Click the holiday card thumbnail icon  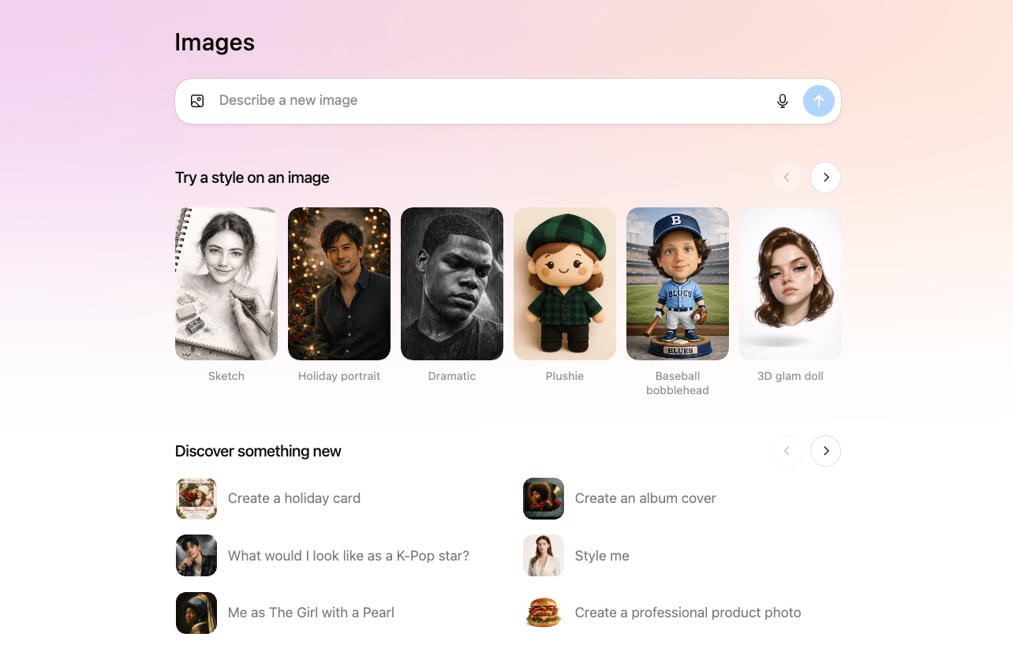(196, 498)
